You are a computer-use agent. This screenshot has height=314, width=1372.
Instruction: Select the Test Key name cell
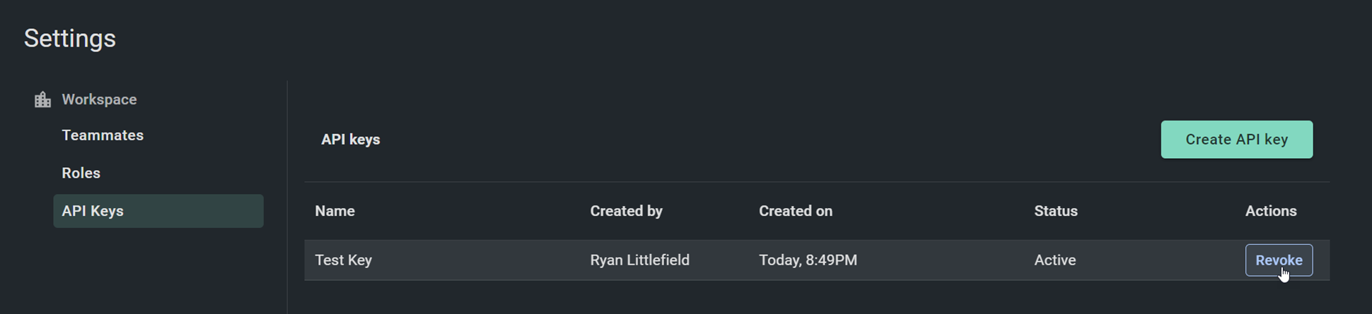[x=343, y=260]
